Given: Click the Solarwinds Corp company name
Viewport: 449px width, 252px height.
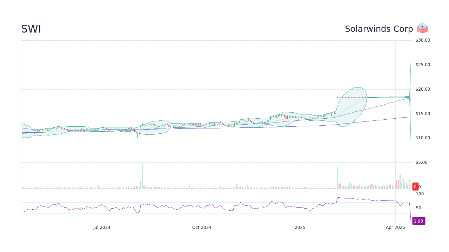Looking at the screenshot, I should coord(379,29).
